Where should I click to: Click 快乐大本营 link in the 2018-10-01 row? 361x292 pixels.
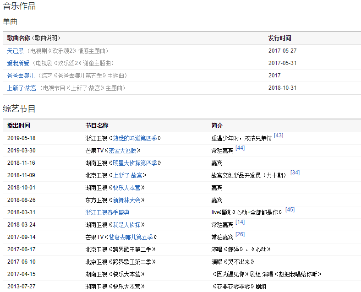coord(127,188)
